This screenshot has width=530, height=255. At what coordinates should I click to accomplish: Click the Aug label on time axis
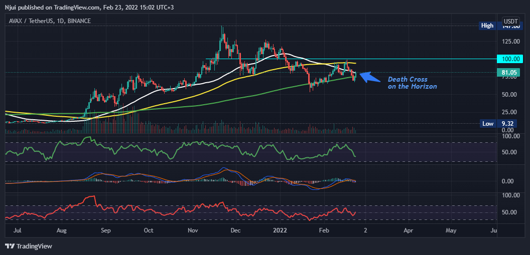coord(62,231)
